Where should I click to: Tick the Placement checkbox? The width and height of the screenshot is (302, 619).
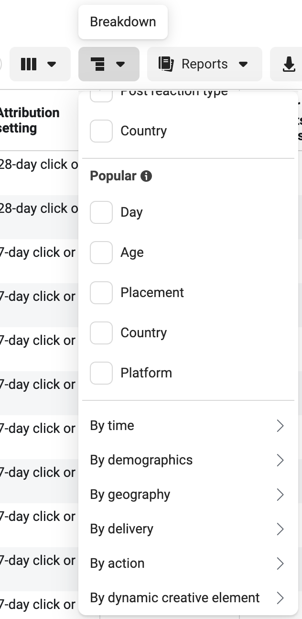click(101, 293)
